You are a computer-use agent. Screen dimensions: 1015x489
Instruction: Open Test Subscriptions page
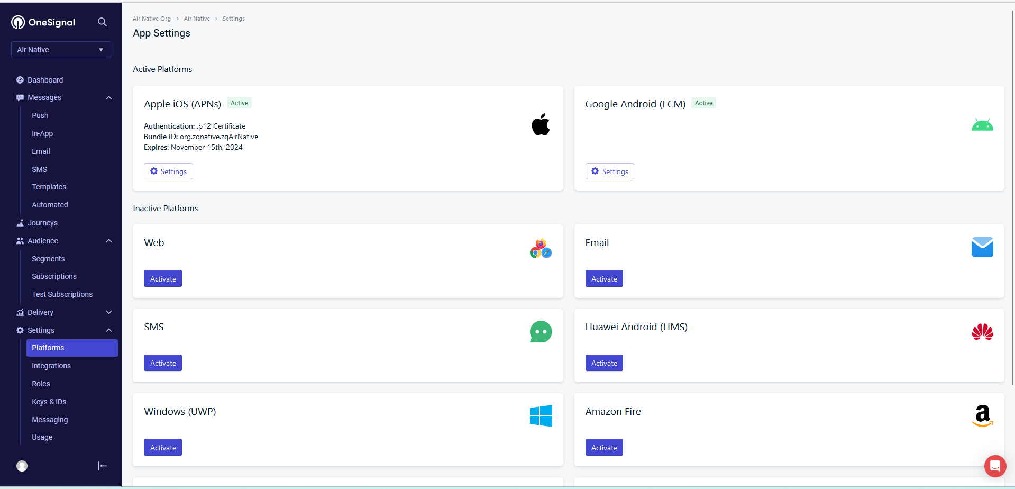pyautogui.click(x=62, y=294)
